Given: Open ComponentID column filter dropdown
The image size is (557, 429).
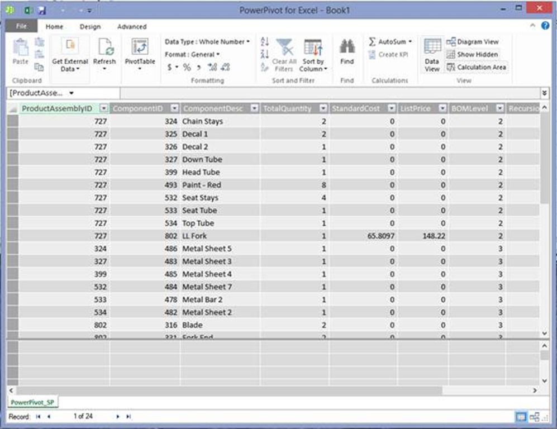Looking at the screenshot, I should pos(174,108).
